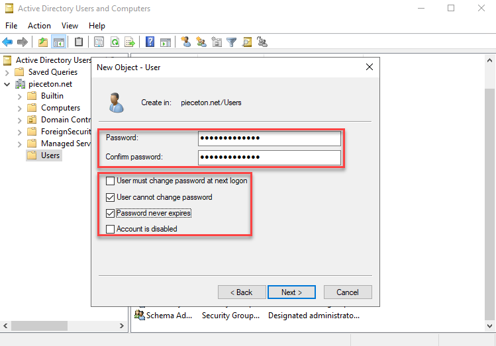Select Computers in the tree

click(60, 108)
